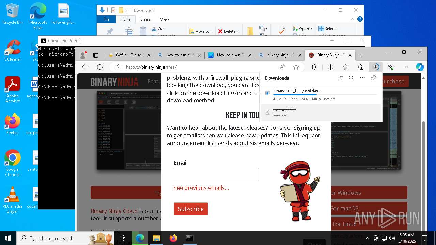
Task: Open Edge tab actions menu icon
Action: [96, 55]
